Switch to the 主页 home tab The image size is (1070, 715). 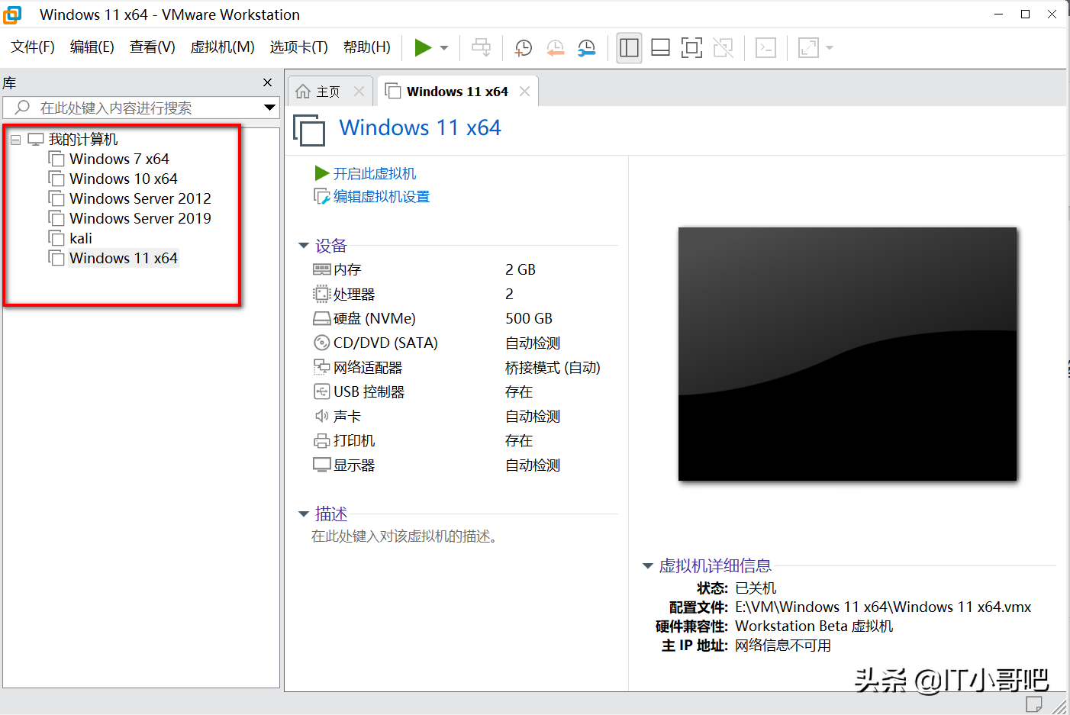click(328, 91)
